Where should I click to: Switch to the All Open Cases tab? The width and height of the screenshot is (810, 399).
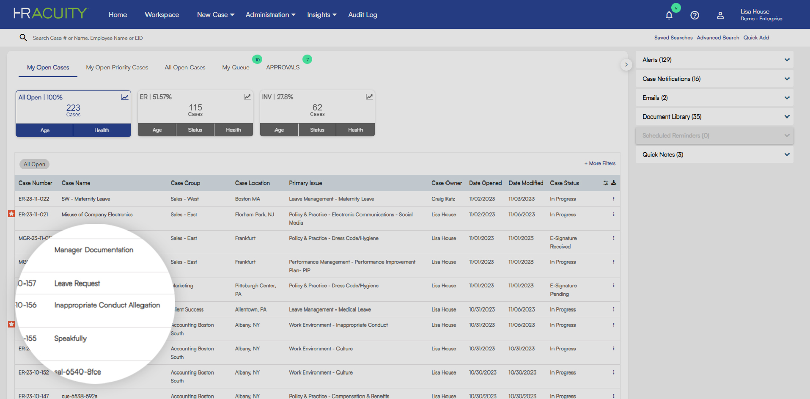point(185,67)
